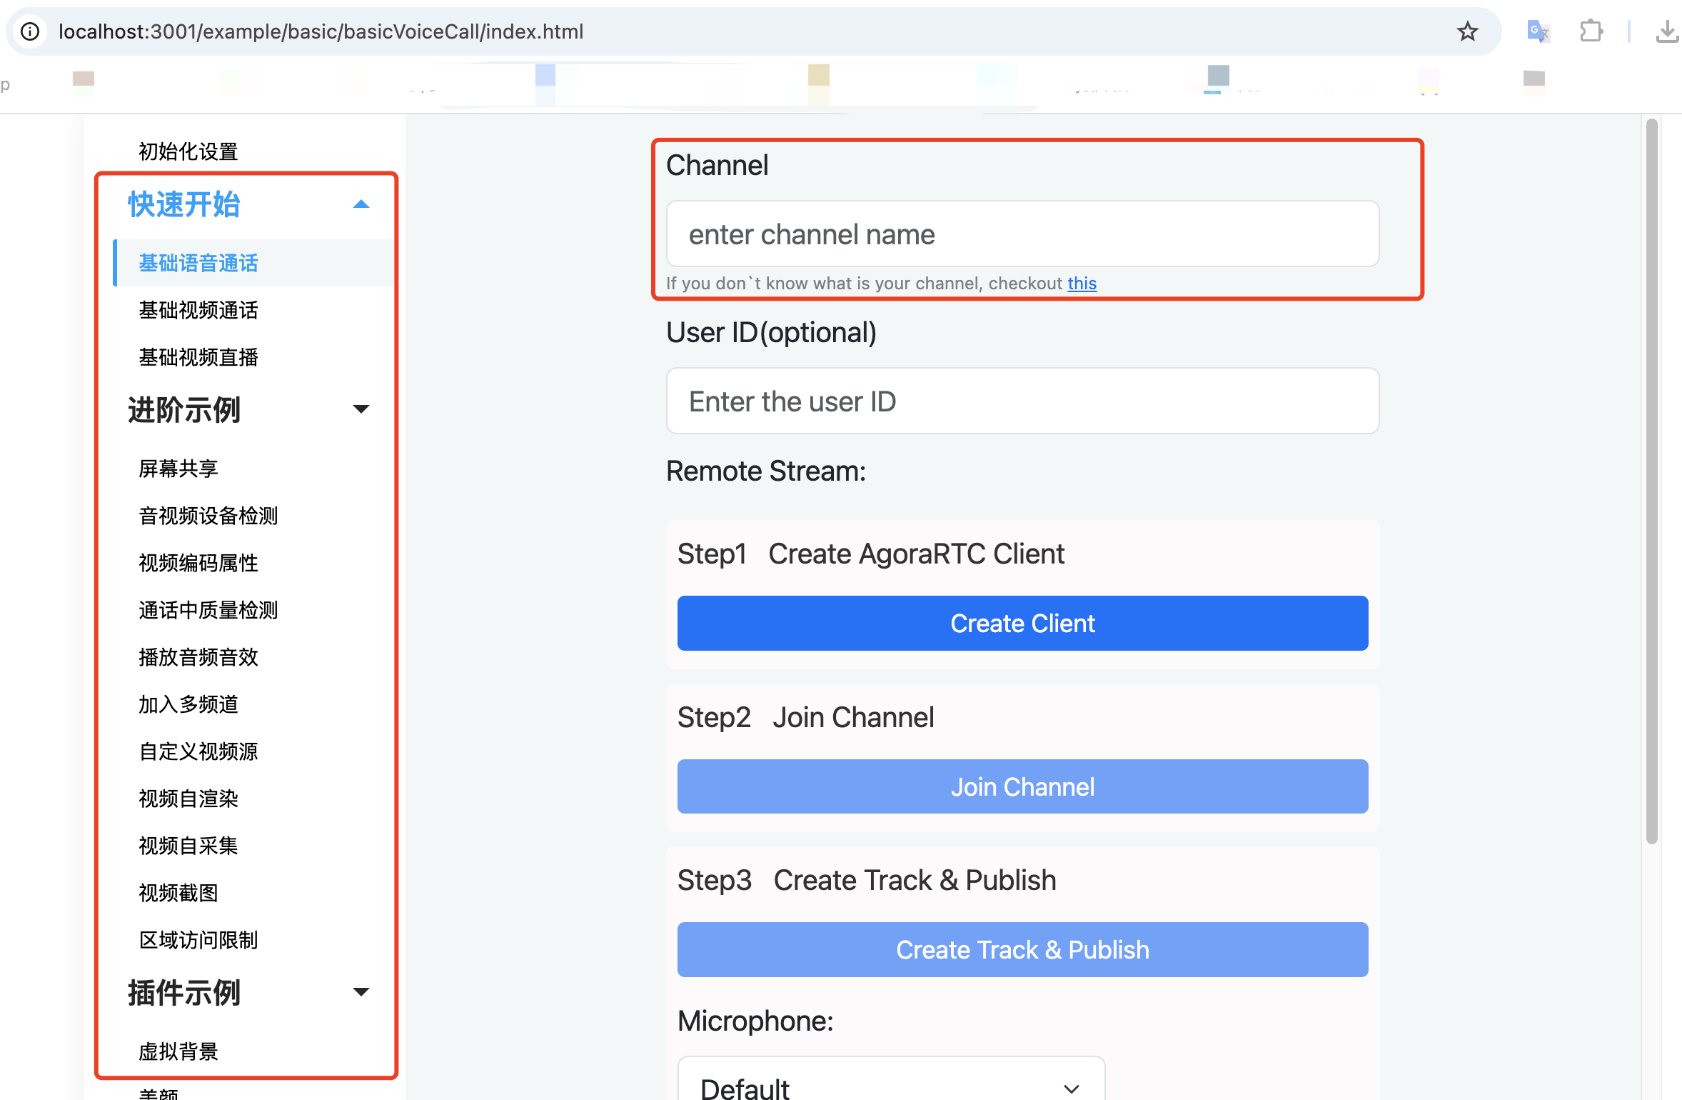The width and height of the screenshot is (1682, 1100).
Task: Open the 通话中质量检测 example
Action: tap(208, 610)
